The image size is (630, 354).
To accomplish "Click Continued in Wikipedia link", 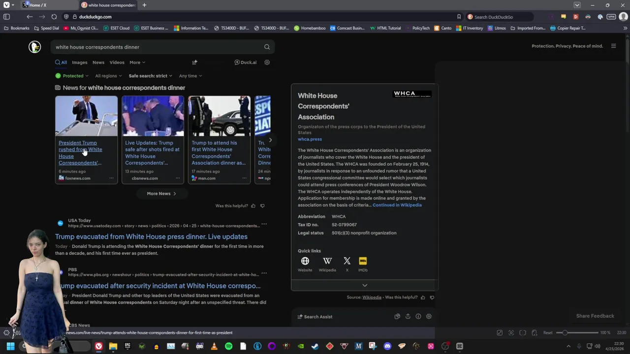I will tap(397, 205).
